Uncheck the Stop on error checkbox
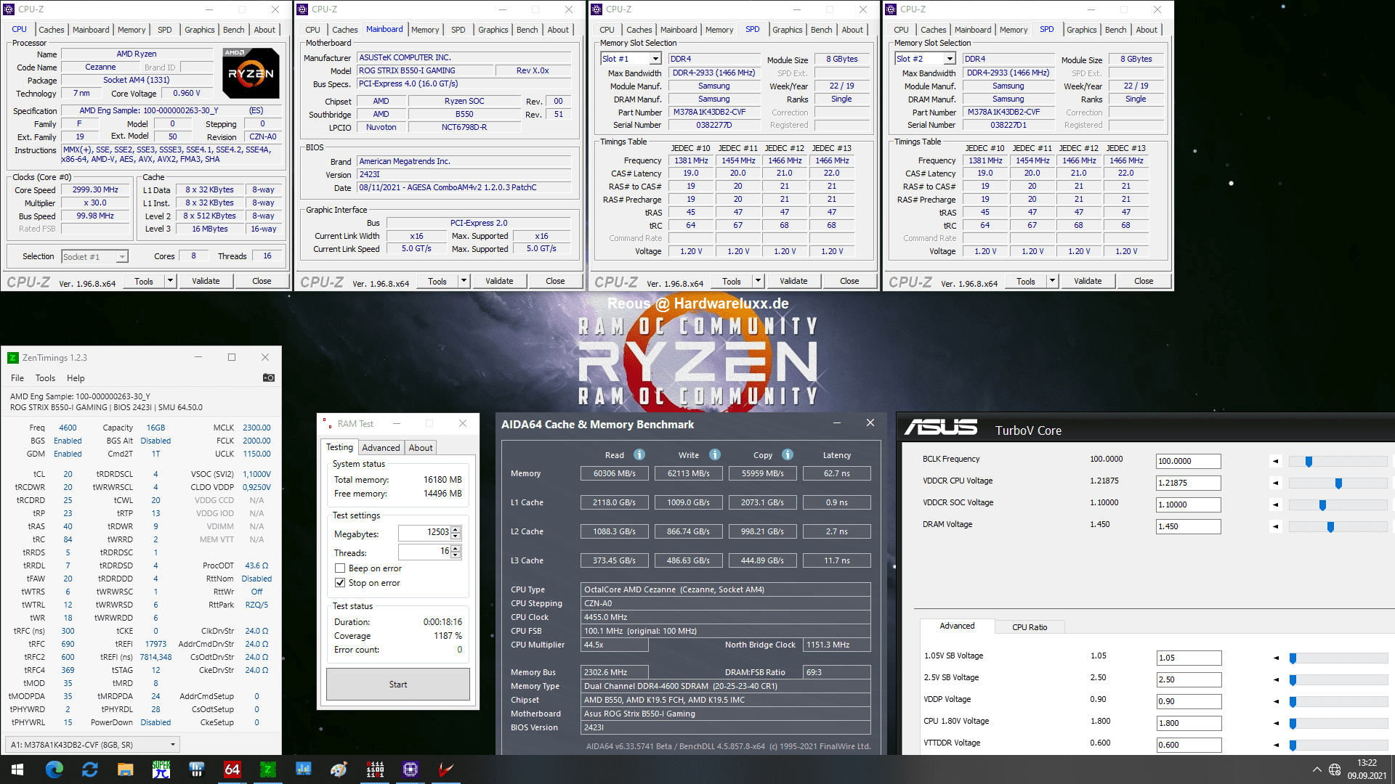This screenshot has height=784, width=1395. (340, 583)
